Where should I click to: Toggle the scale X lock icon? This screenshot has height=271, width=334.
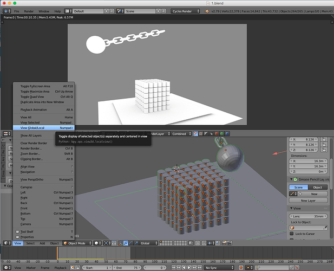click(324, 139)
